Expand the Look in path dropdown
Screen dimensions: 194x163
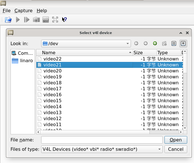point(128,43)
